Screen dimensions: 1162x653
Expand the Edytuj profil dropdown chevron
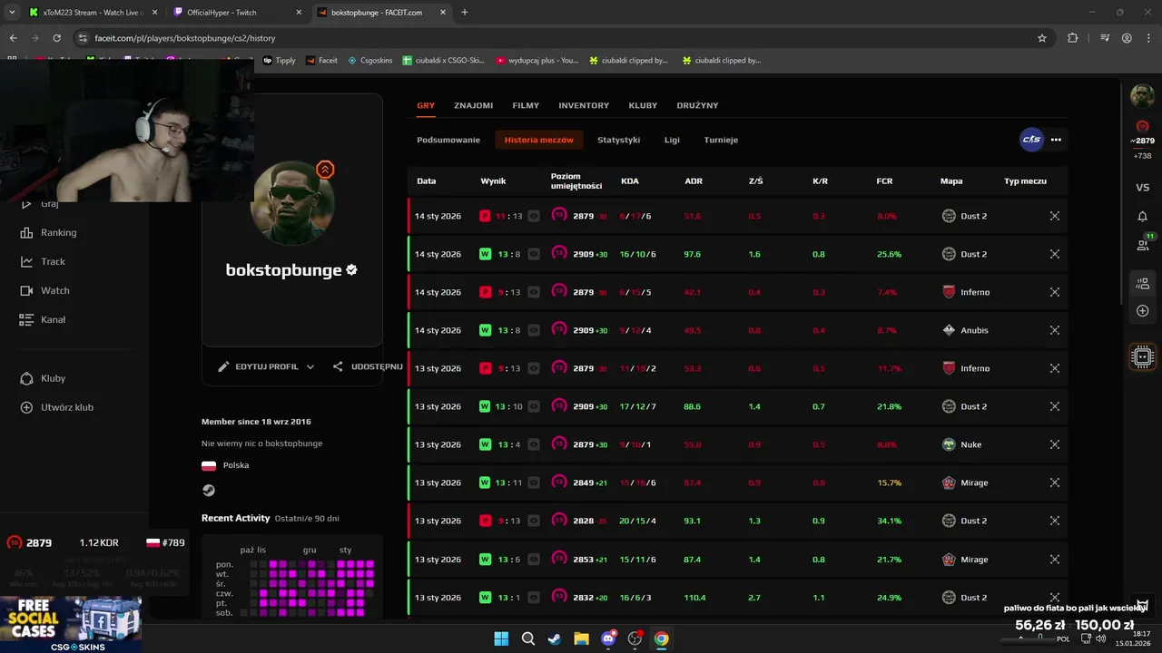310,366
